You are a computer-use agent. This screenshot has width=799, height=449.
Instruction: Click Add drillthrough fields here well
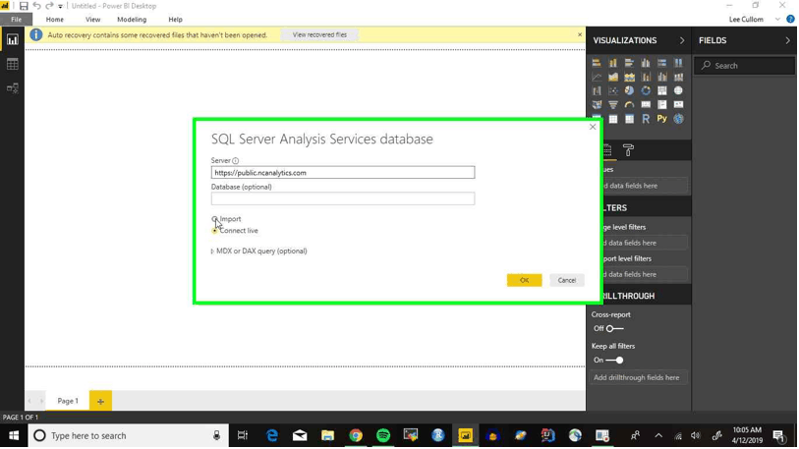click(x=638, y=377)
